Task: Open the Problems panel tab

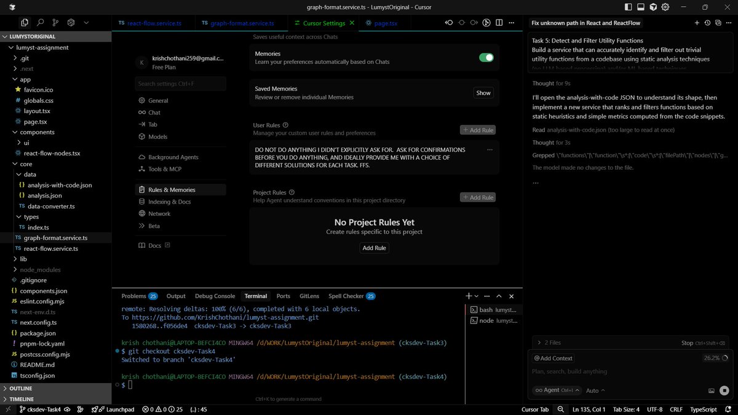Action: pos(139,296)
